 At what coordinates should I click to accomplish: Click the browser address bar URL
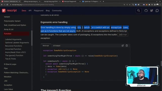tap(33, 5)
